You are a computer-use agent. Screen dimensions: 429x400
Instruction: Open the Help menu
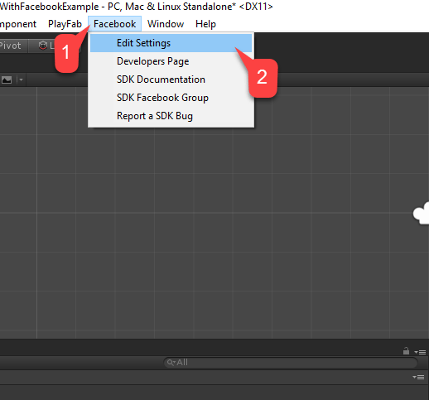tap(205, 24)
